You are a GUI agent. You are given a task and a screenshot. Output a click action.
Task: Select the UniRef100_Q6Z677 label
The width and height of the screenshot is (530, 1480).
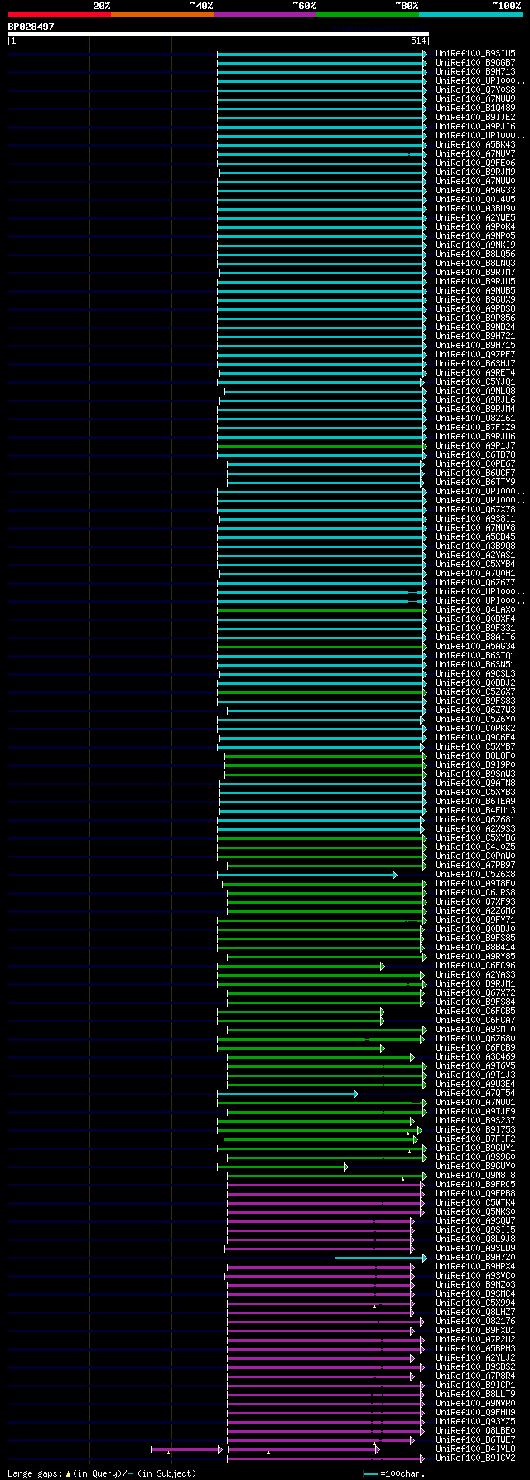point(475,582)
